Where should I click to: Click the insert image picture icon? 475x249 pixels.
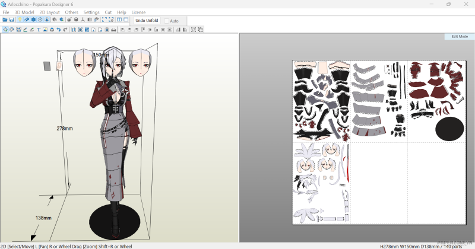45,30
